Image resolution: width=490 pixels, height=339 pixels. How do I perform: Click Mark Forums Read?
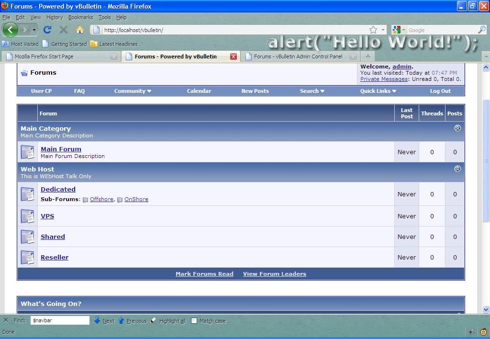(x=204, y=274)
